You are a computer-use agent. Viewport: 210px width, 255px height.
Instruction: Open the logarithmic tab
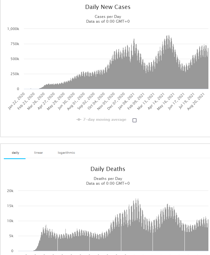click(x=66, y=153)
